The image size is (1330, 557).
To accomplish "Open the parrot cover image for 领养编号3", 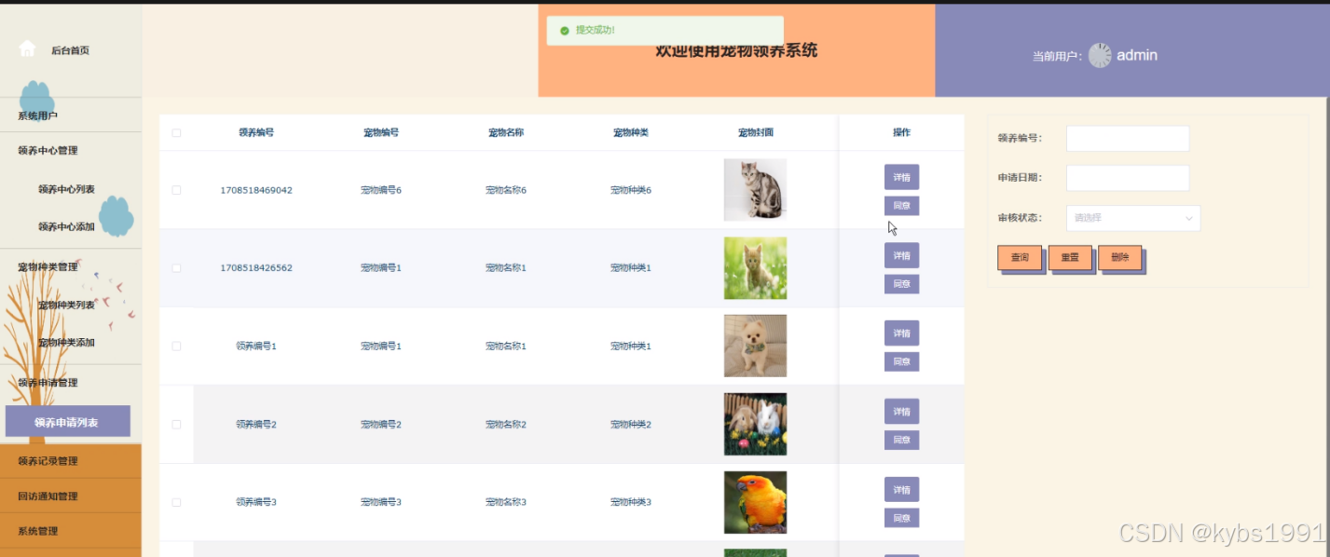I will tap(755, 502).
